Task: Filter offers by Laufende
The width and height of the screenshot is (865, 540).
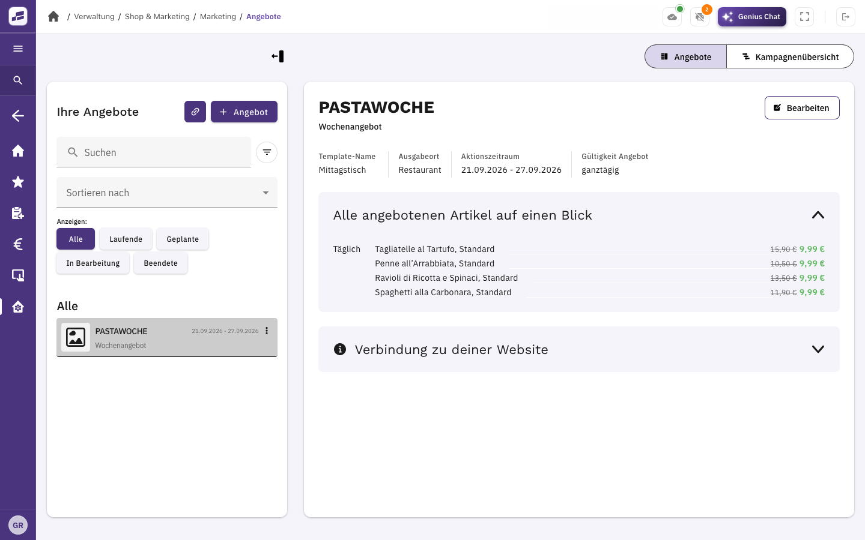Action: tap(126, 239)
